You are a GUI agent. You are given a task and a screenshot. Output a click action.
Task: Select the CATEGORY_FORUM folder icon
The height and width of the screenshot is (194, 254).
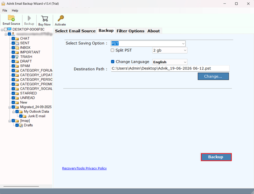point(17,70)
